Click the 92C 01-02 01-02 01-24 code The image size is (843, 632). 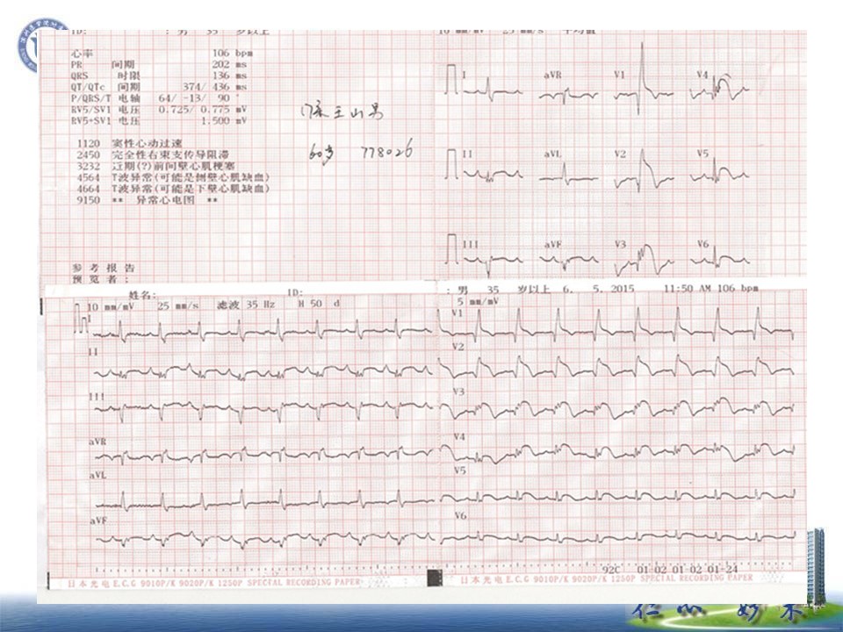670,569
